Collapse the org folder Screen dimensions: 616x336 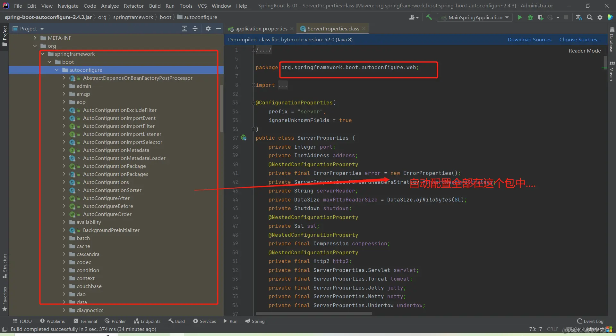pyautogui.click(x=35, y=46)
